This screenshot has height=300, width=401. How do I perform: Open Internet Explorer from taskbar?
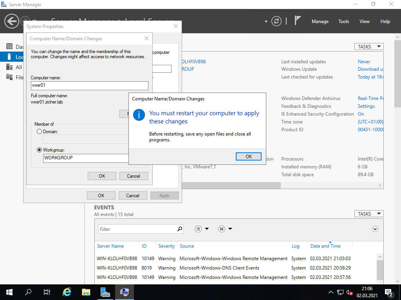tap(67, 292)
